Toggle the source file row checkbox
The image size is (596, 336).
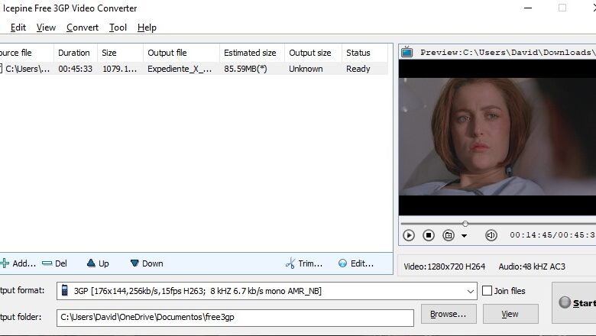[x=1, y=69]
